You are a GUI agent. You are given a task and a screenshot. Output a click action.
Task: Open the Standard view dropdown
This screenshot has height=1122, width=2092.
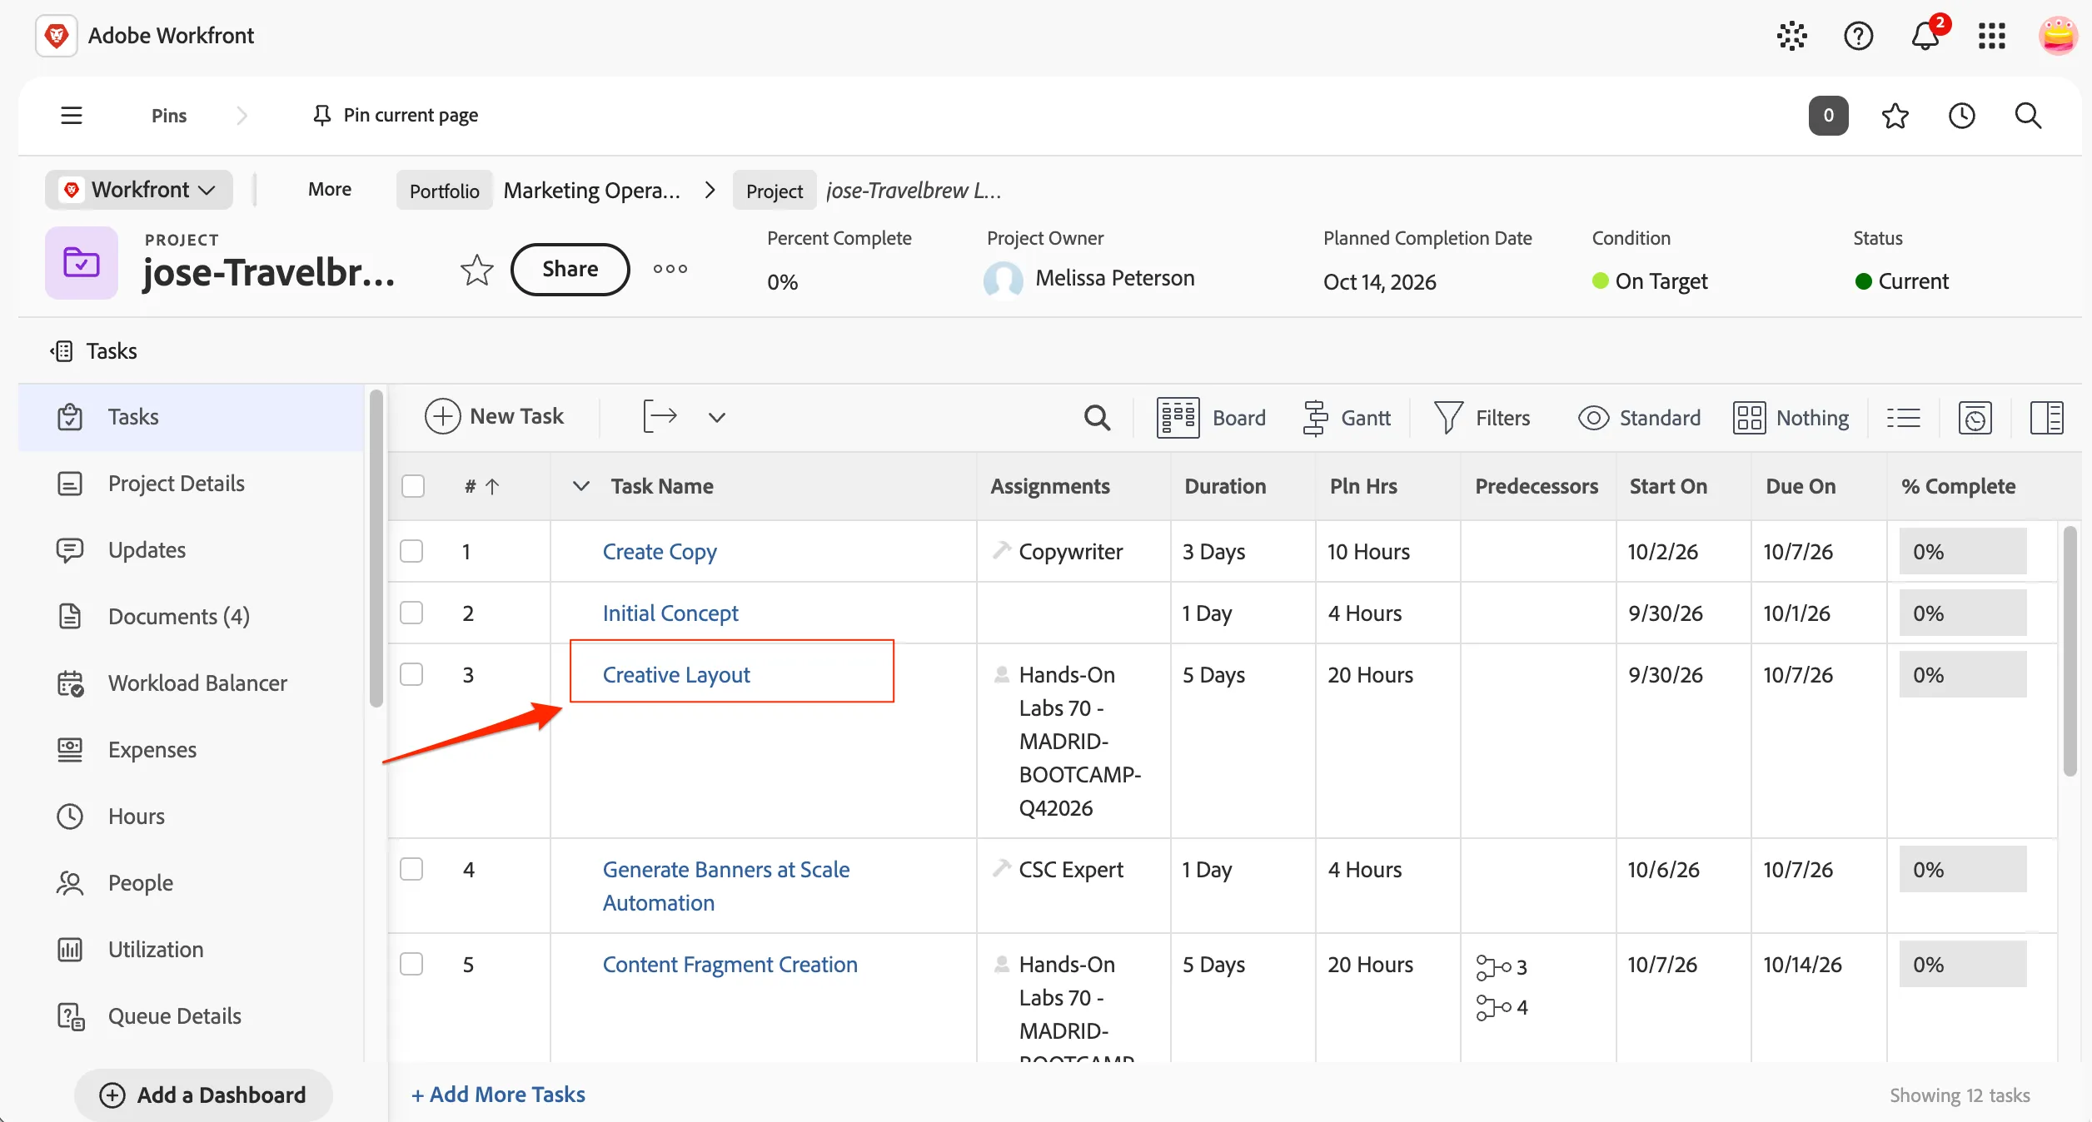pos(1639,417)
